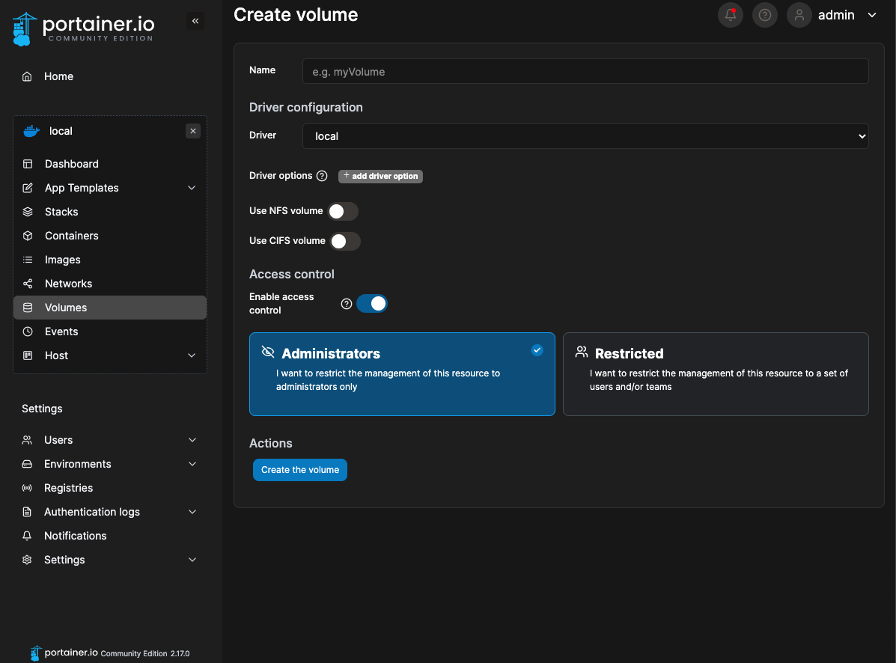
Task: Click the Events clock icon
Action: [28, 331]
